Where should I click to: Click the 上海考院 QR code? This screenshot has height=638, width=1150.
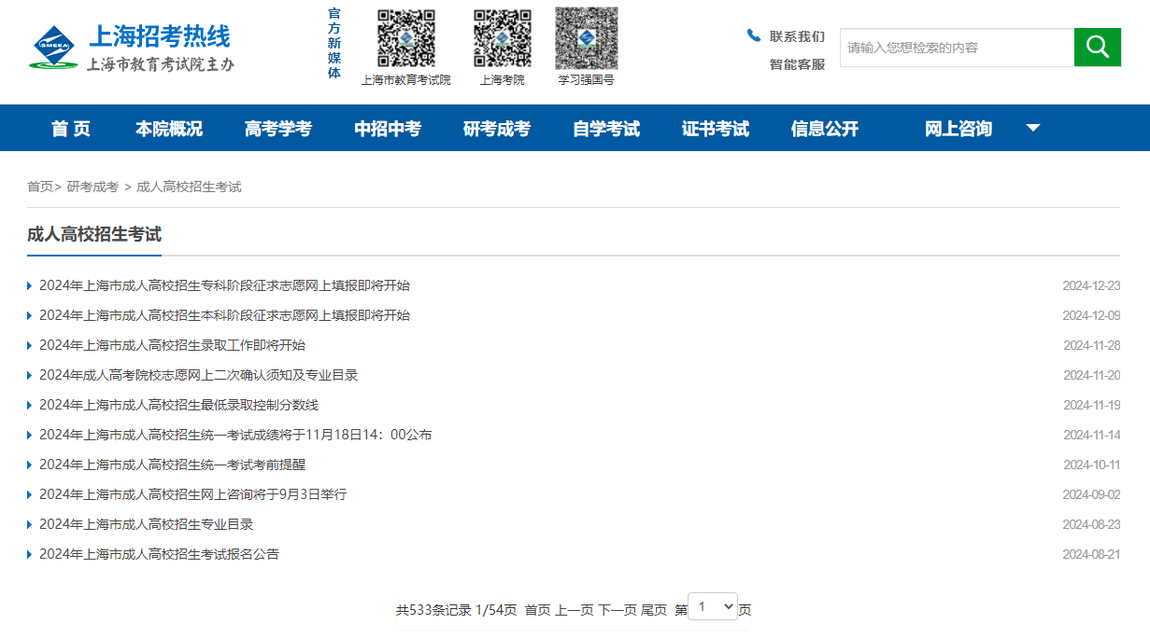(x=502, y=38)
